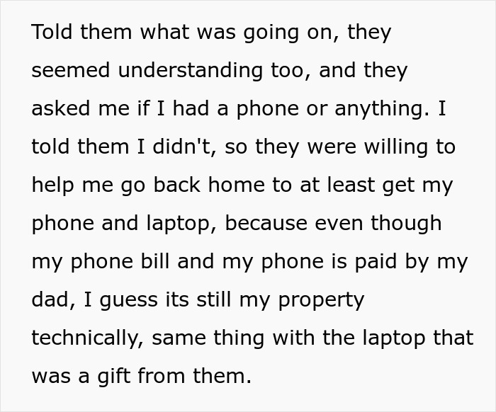This screenshot has width=496, height=412.
Task: Click the word "seemed" at line start
Action: pos(71,70)
